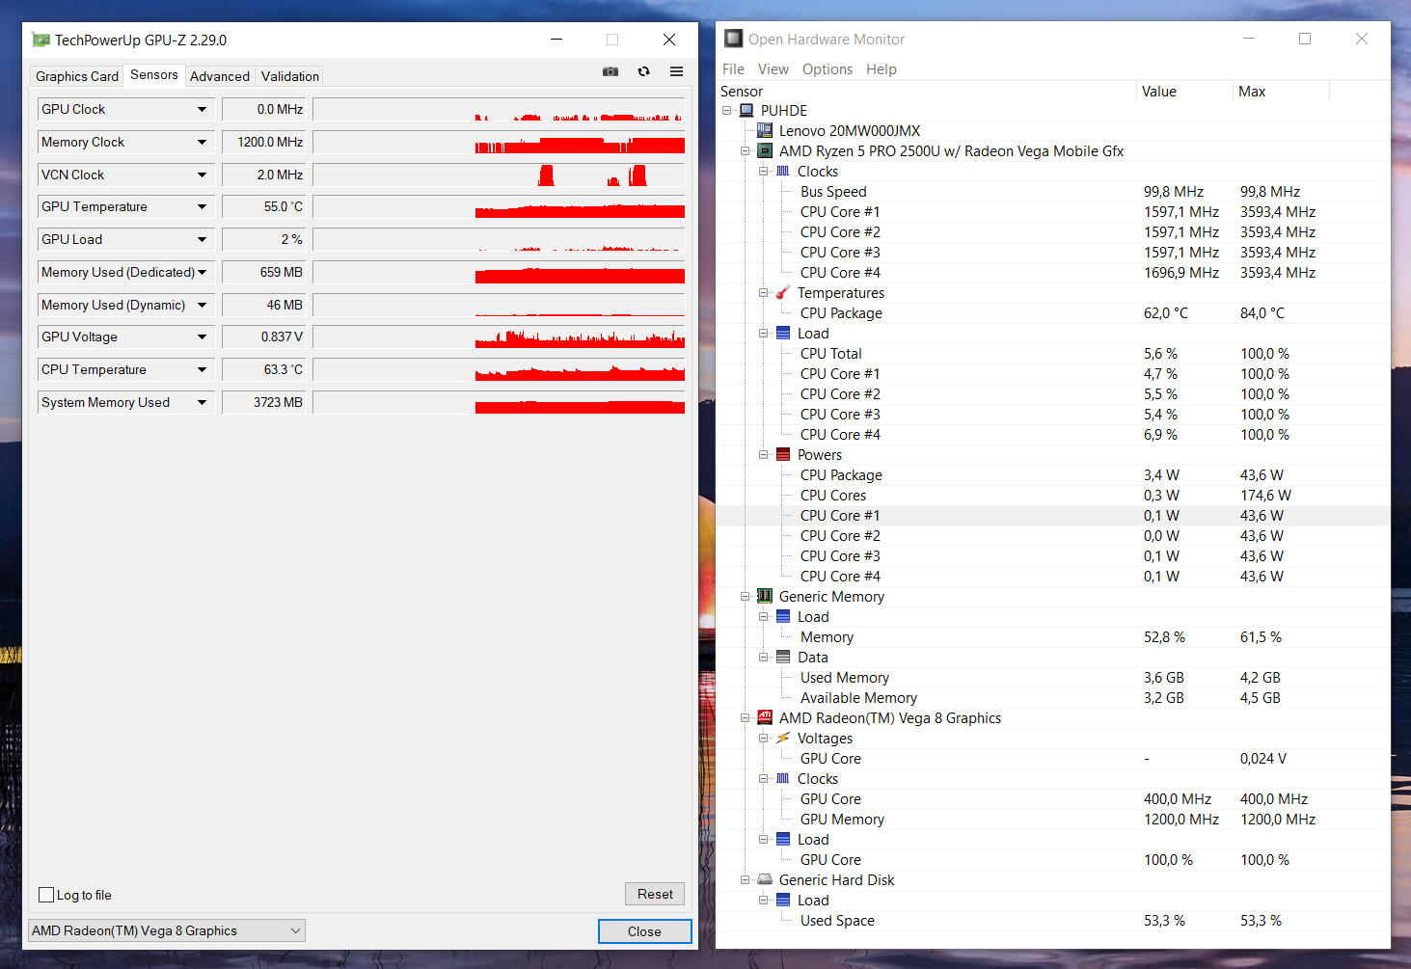Viewport: 1411px width, 969px height.
Task: Click the Voltages icon under Vega 8 Graphics
Action: coord(782,738)
